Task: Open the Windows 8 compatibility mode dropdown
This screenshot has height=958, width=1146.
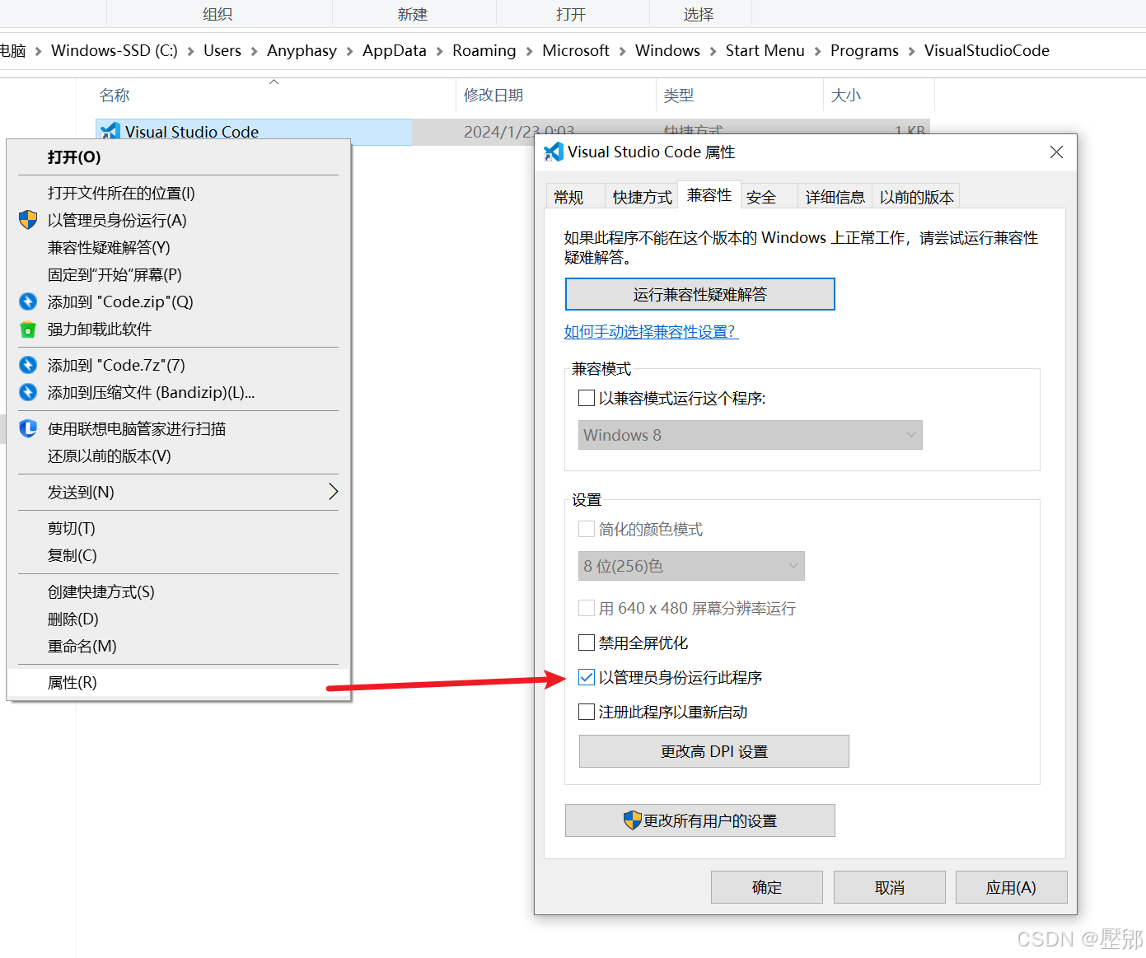Action: pos(750,435)
